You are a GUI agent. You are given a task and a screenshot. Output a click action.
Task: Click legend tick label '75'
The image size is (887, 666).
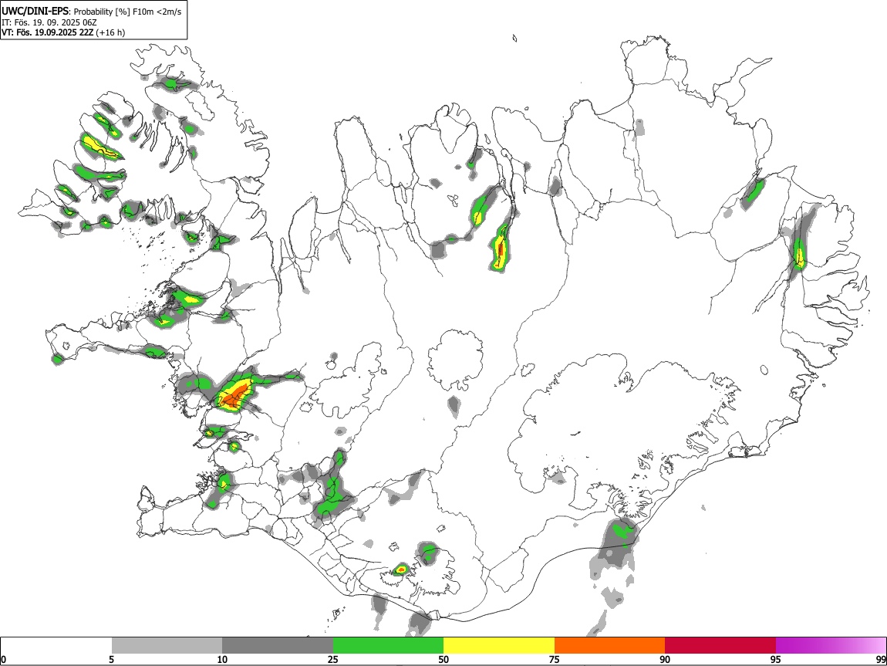[555, 659]
